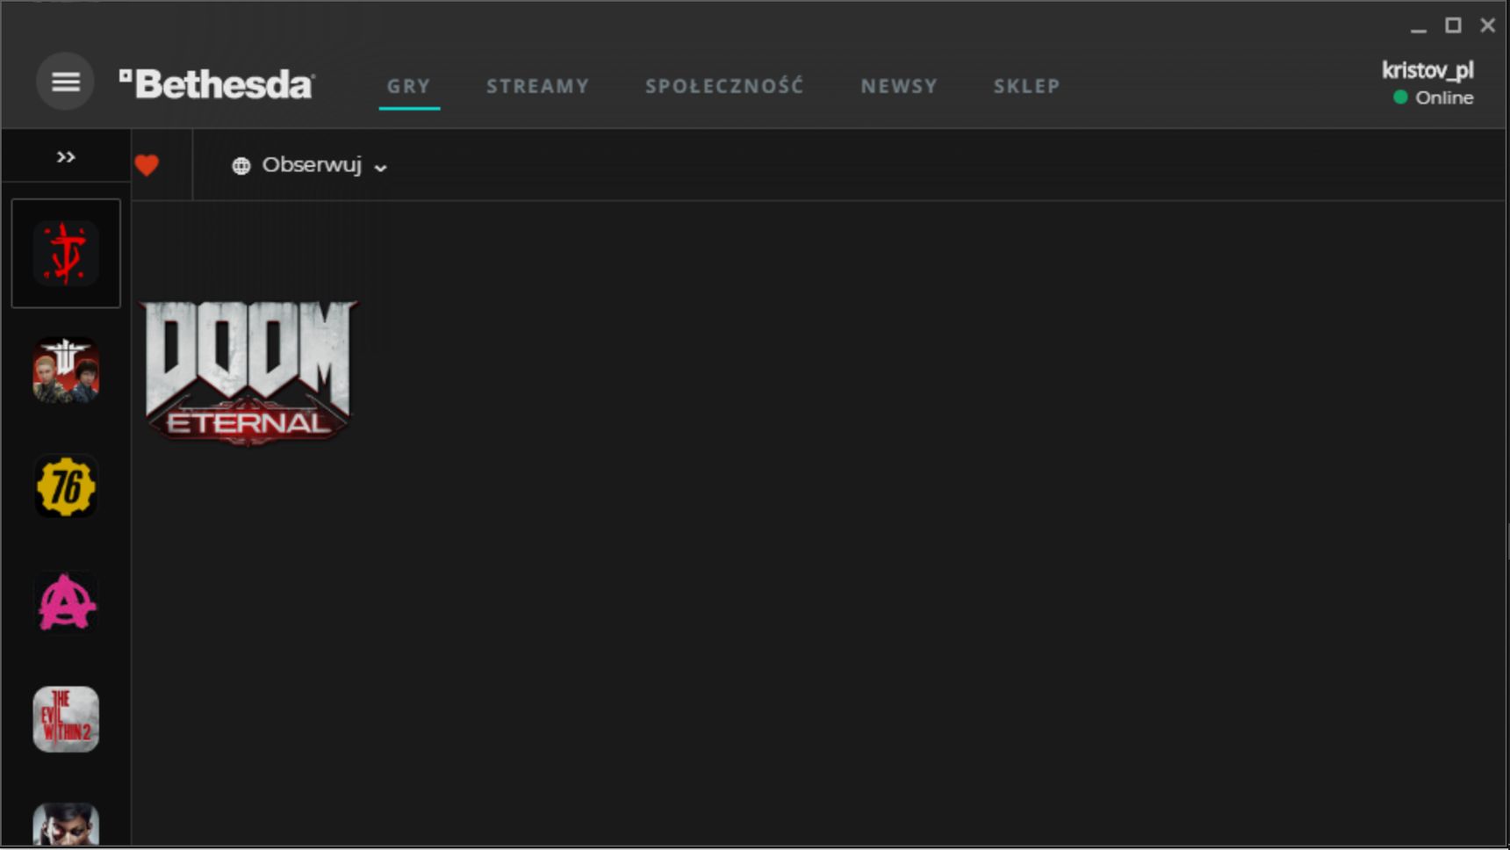
Task: Switch to the GRY tab
Action: 409,86
